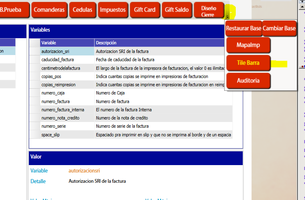The width and height of the screenshot is (305, 200).
Task: Open the Comanderas section
Action: point(49,10)
